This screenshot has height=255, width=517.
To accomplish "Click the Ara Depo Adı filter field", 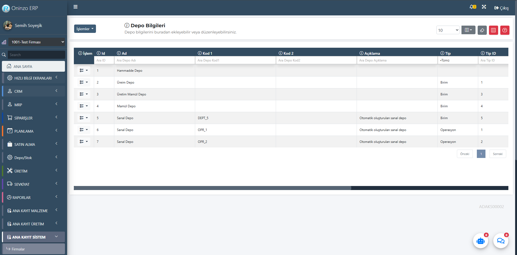I will click(x=154, y=60).
